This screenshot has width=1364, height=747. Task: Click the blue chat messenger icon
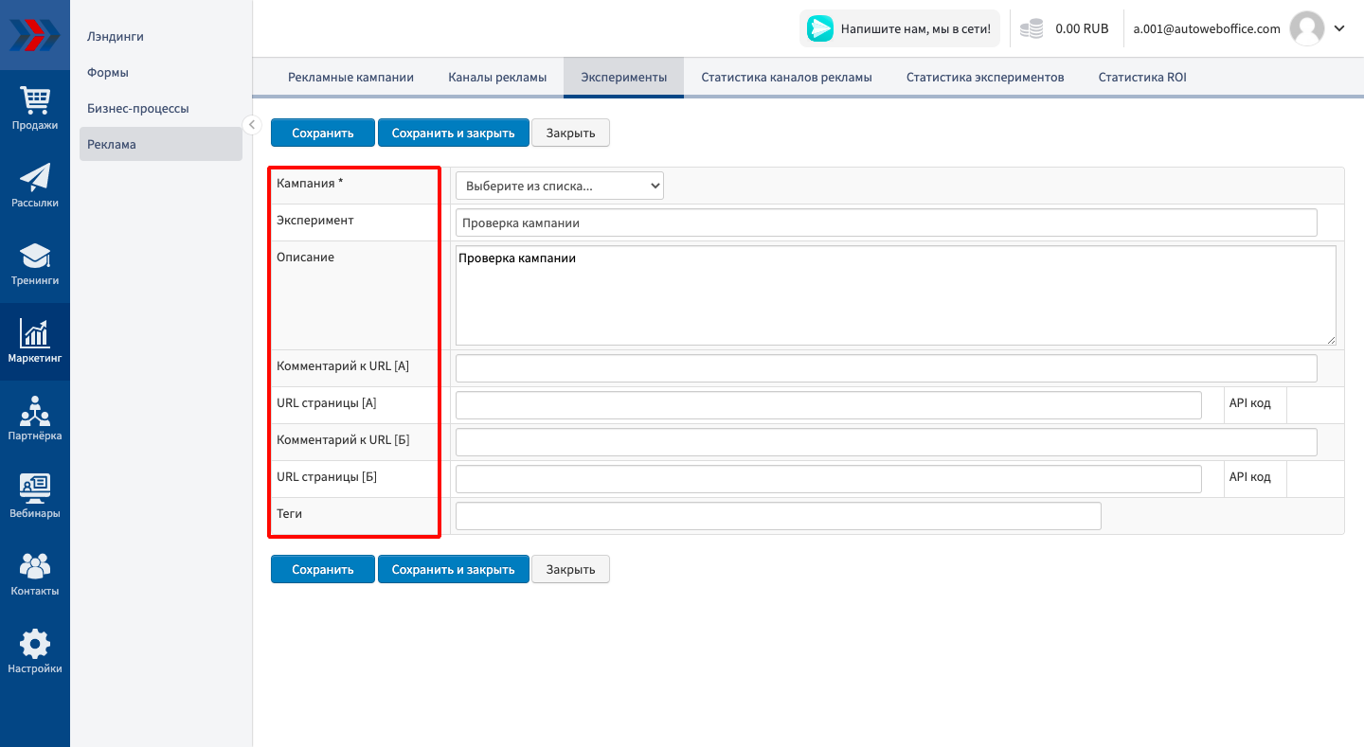(819, 28)
